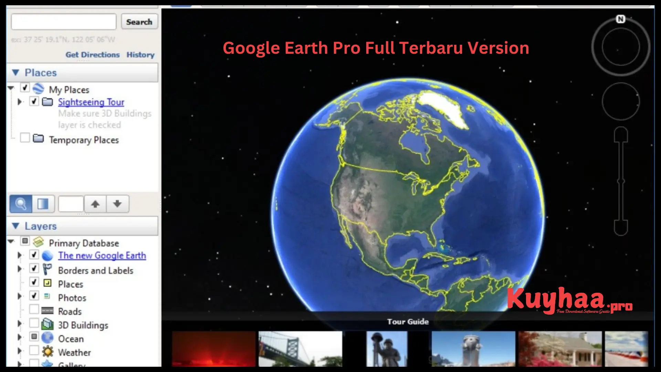Viewport: 661px width, 372px height.
Task: Click the blank field beside the arrows
Action: pyautogui.click(x=71, y=204)
